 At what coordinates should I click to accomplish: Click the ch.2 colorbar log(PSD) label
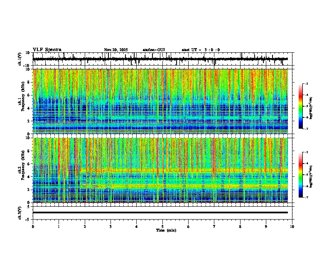point(311,176)
